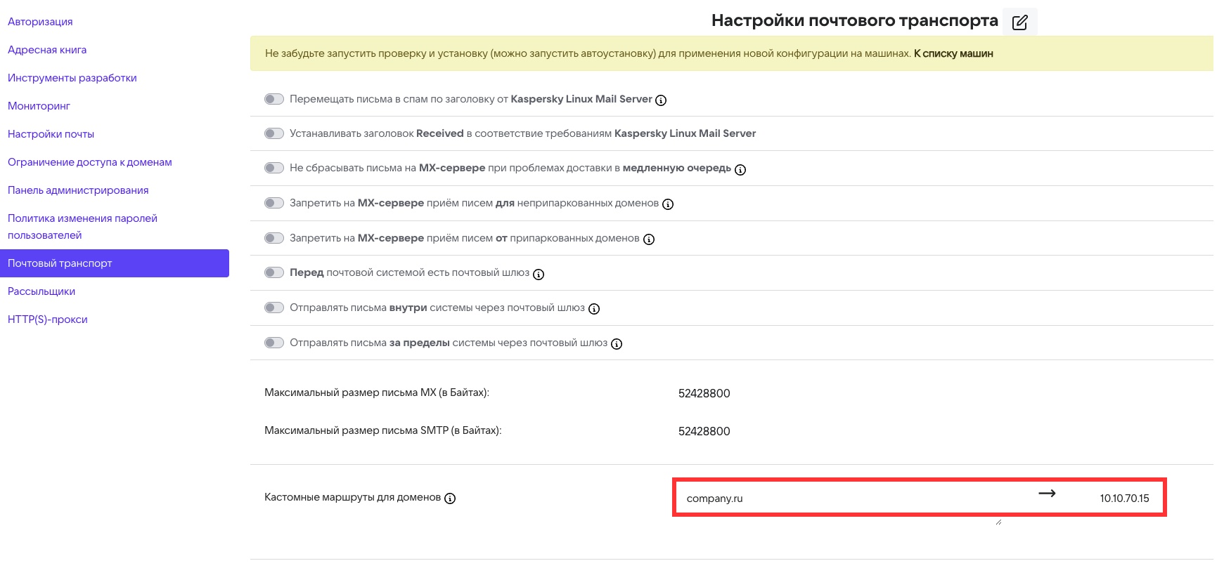1224x568 pixels.
Task: Open the Мониторинг section in sidebar
Action: point(39,106)
